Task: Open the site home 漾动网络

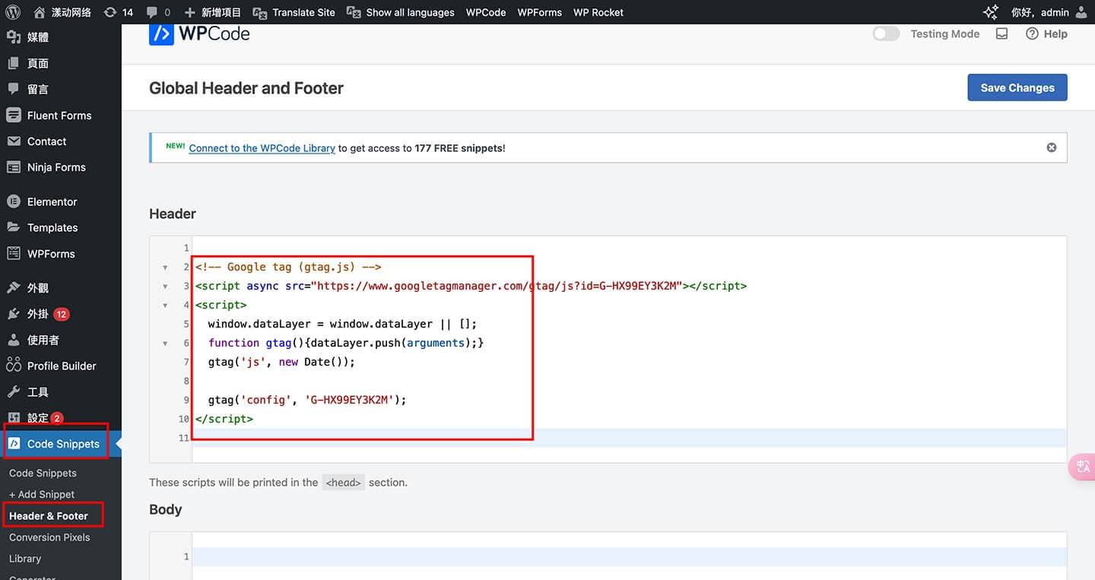Action: coord(62,12)
